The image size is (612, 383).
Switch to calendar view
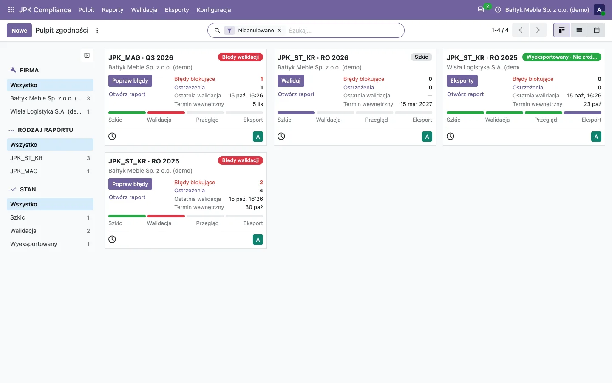[x=597, y=30]
